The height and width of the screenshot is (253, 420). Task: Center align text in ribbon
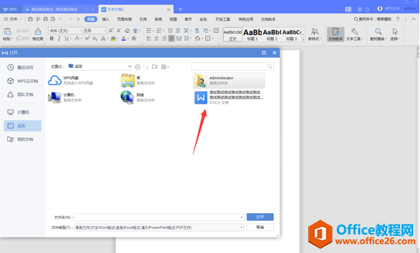156,38
